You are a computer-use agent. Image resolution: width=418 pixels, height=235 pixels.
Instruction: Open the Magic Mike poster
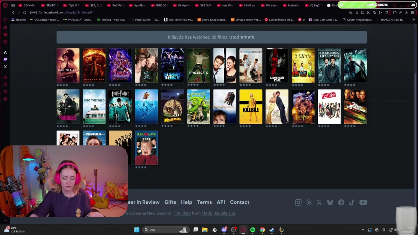coord(172,66)
